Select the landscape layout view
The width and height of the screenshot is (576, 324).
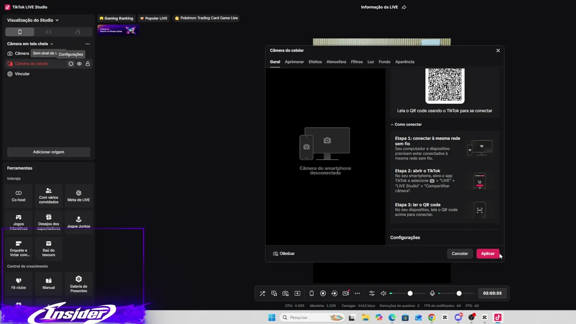49,32
